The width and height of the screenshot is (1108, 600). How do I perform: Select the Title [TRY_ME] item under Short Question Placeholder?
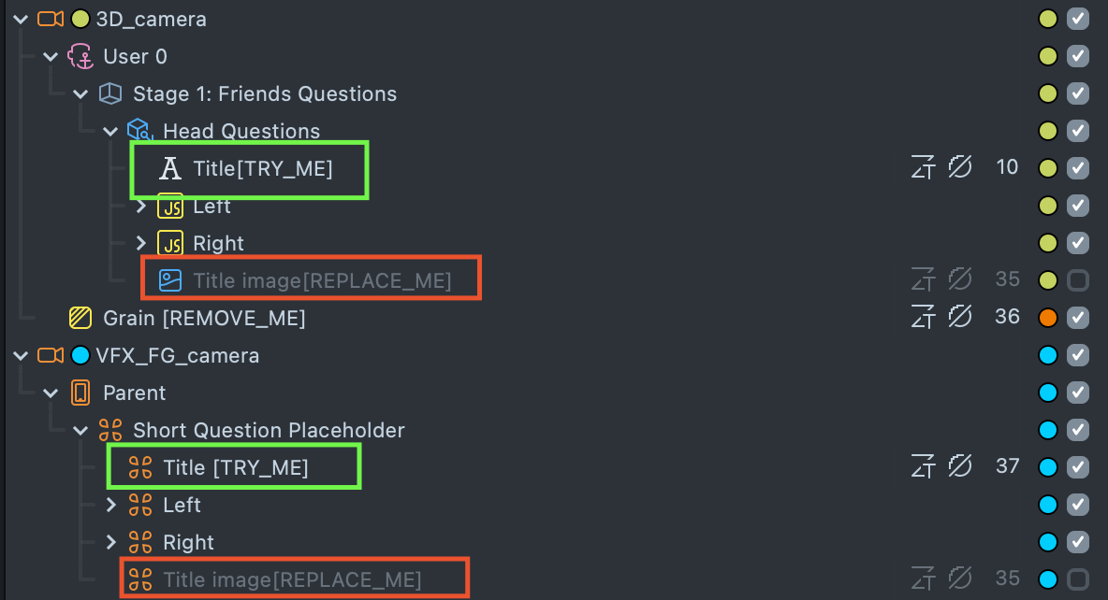tap(235, 467)
